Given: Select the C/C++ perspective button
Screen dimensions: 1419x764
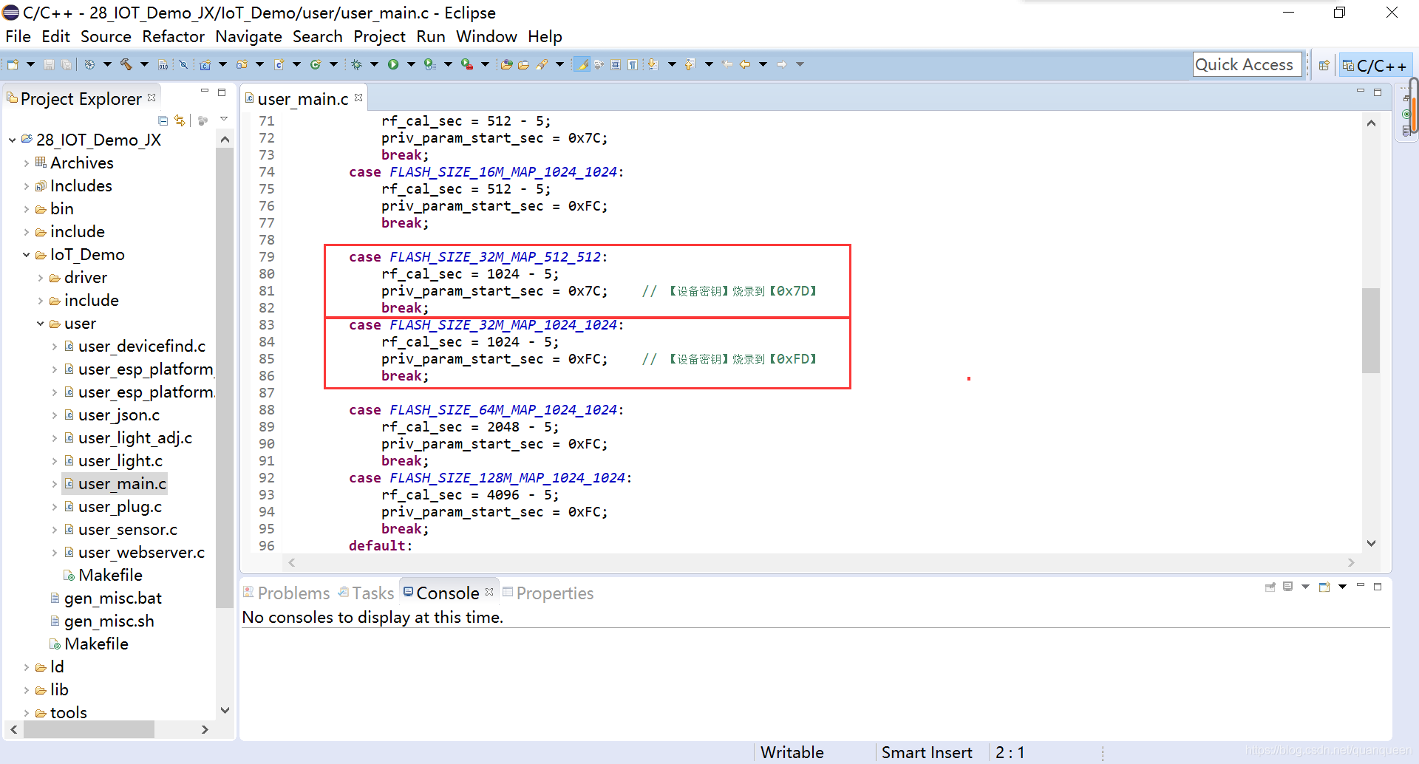Looking at the screenshot, I should [1375, 66].
